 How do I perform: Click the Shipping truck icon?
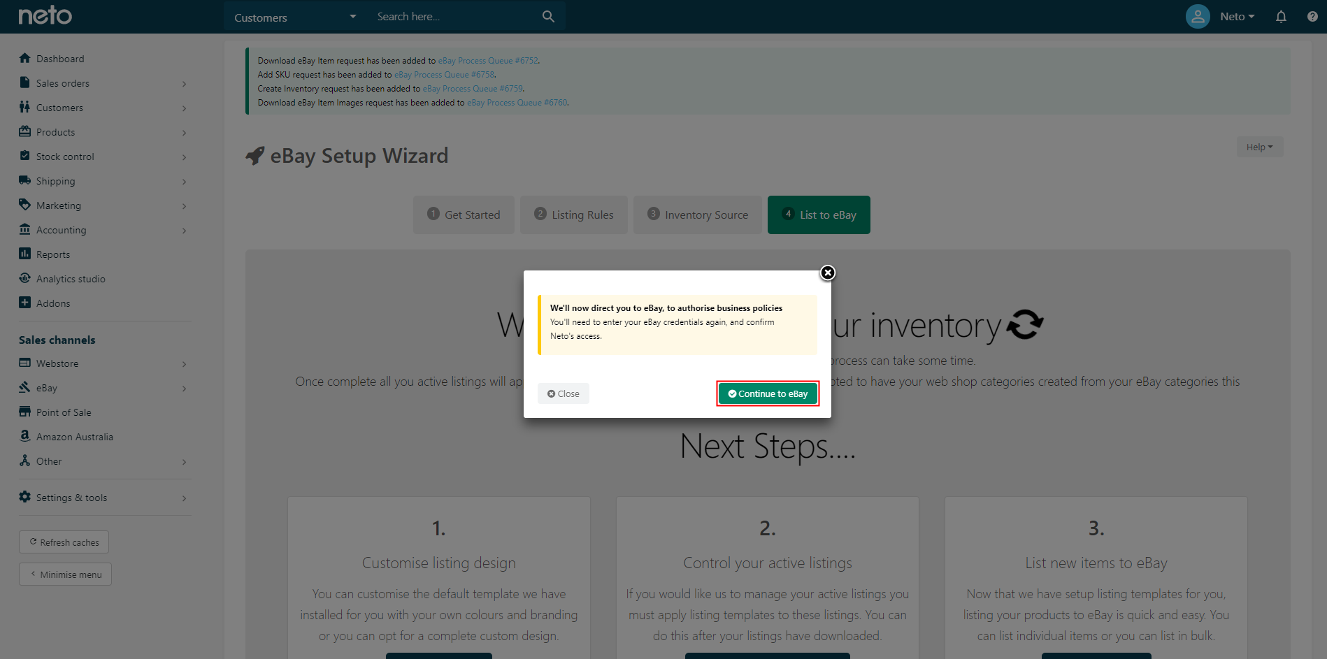(25, 180)
